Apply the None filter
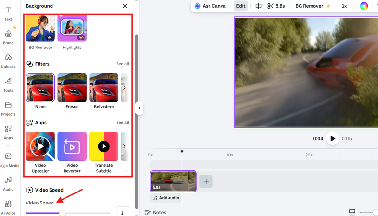 tap(40, 88)
